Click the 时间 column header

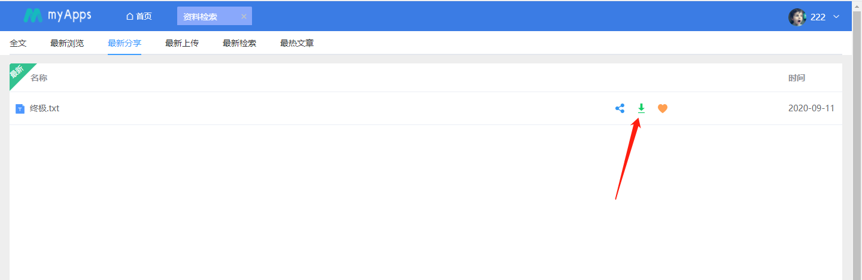coord(796,78)
